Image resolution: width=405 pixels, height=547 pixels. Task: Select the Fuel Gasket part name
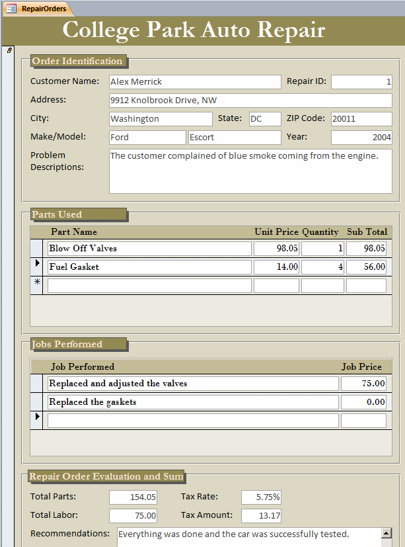(x=149, y=267)
